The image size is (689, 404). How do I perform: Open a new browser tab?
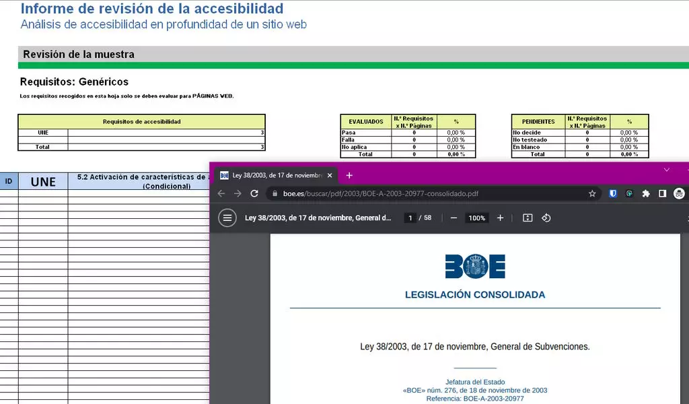coord(349,176)
